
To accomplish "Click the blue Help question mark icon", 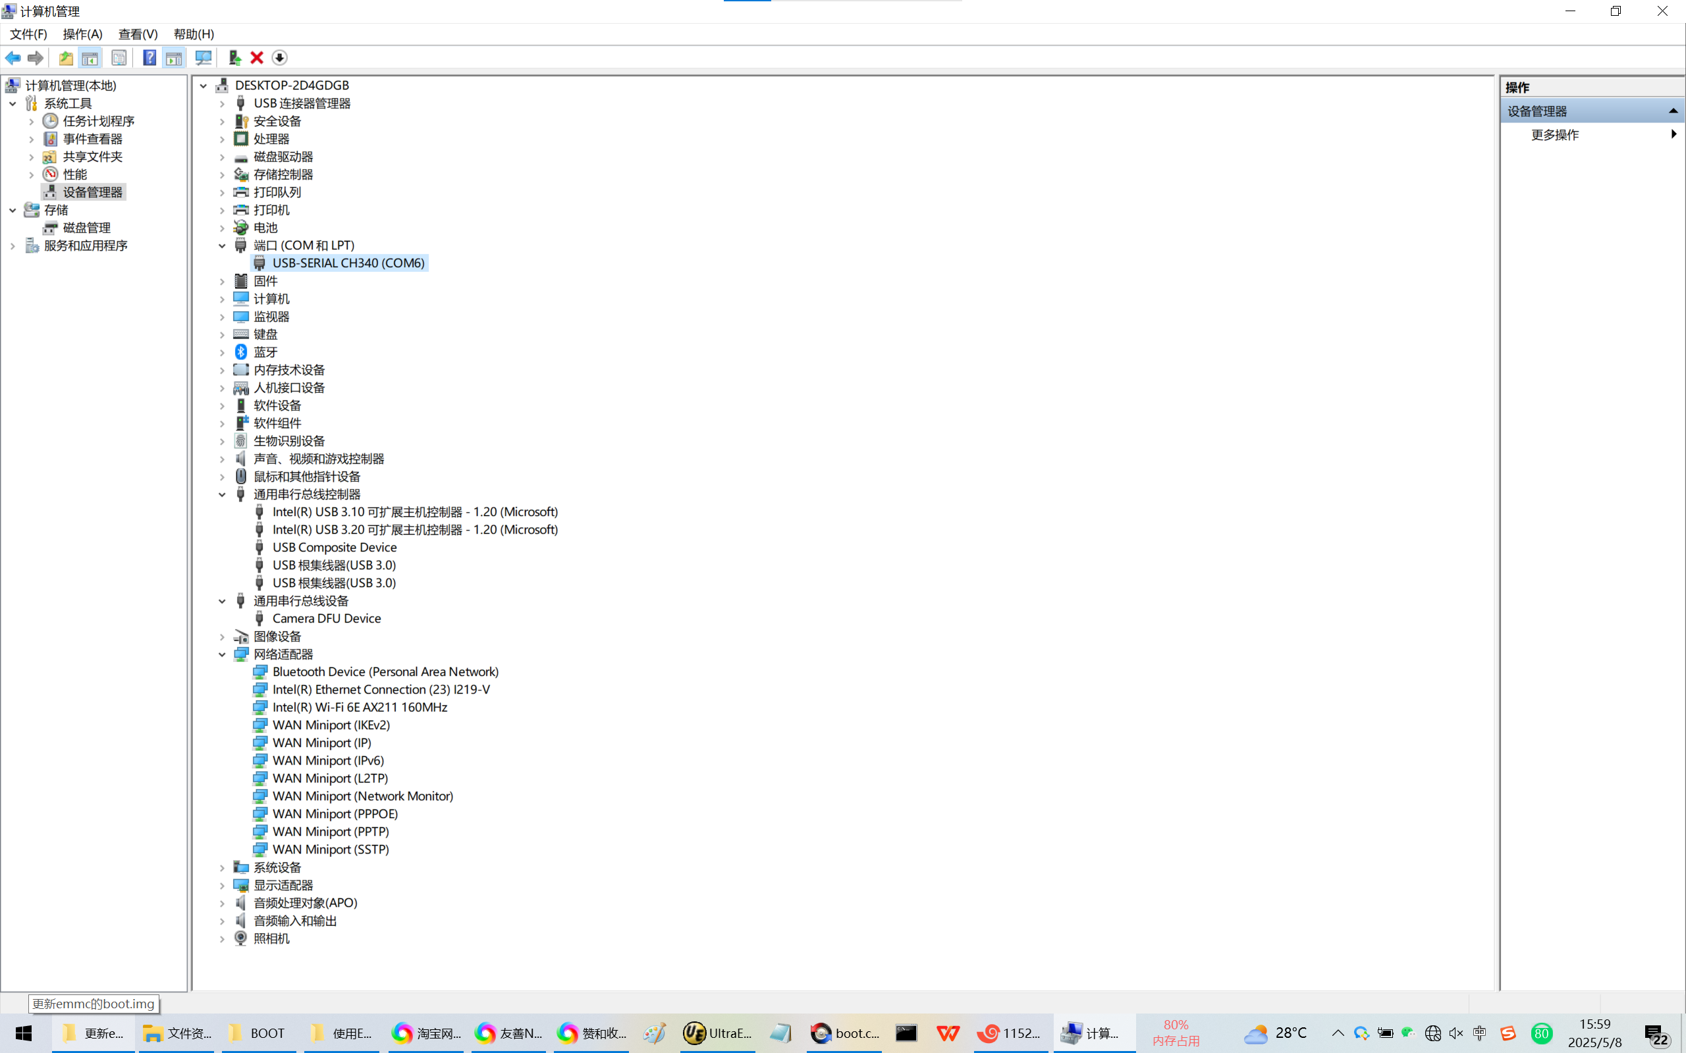I will pyautogui.click(x=149, y=58).
